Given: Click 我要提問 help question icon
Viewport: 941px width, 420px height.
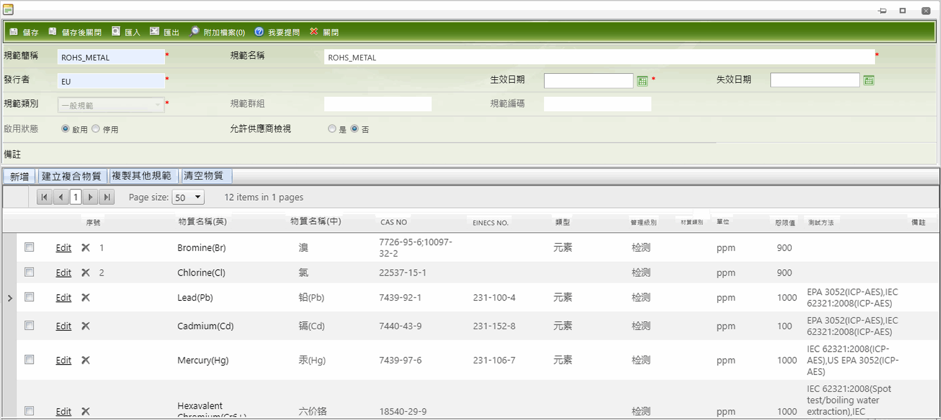Looking at the screenshot, I should point(259,32).
